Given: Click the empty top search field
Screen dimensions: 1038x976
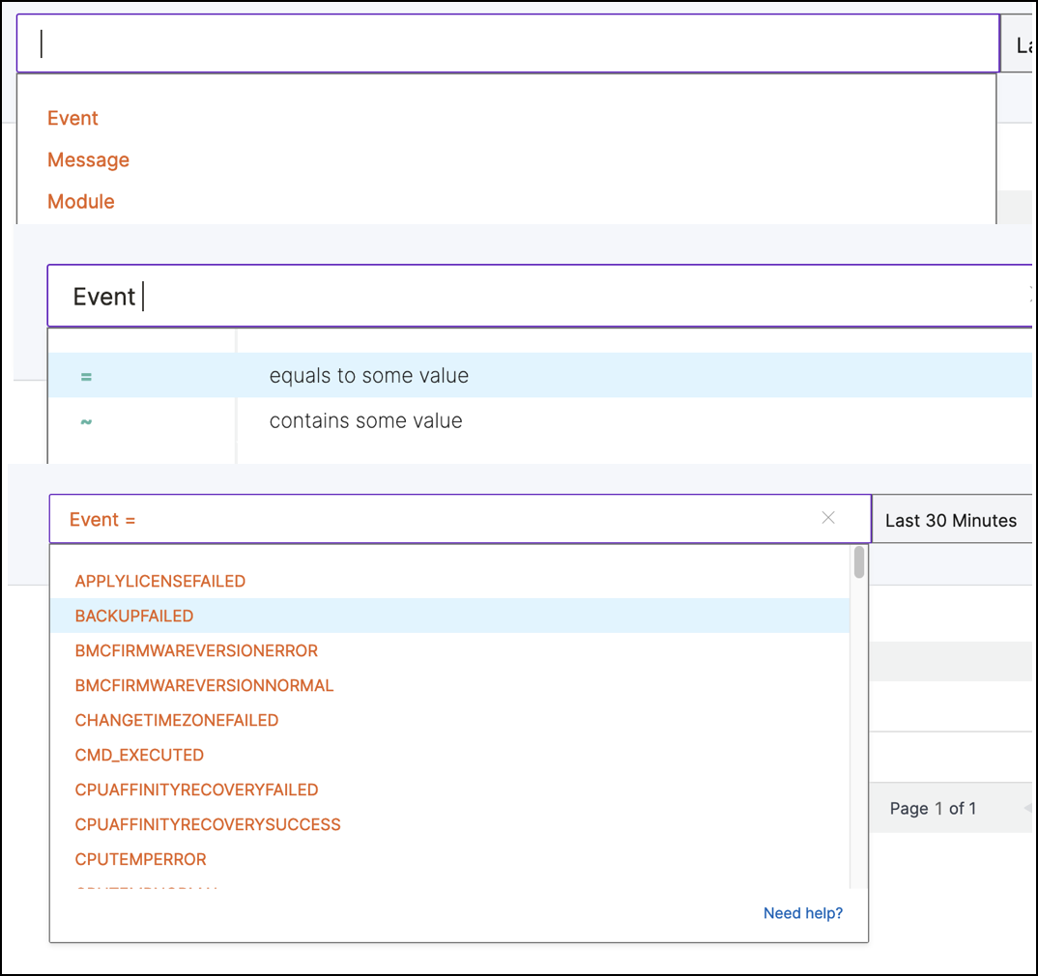Looking at the screenshot, I should pyautogui.click(x=507, y=43).
